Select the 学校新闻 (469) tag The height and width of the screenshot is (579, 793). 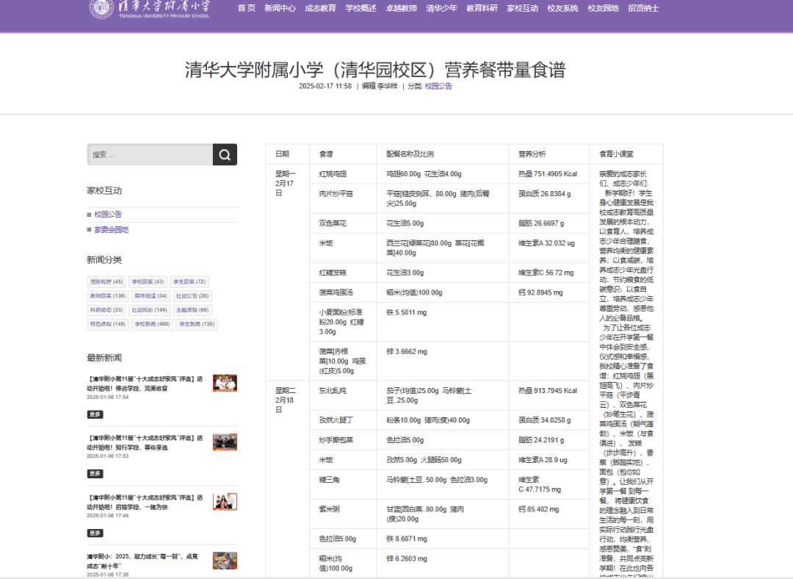tap(152, 325)
